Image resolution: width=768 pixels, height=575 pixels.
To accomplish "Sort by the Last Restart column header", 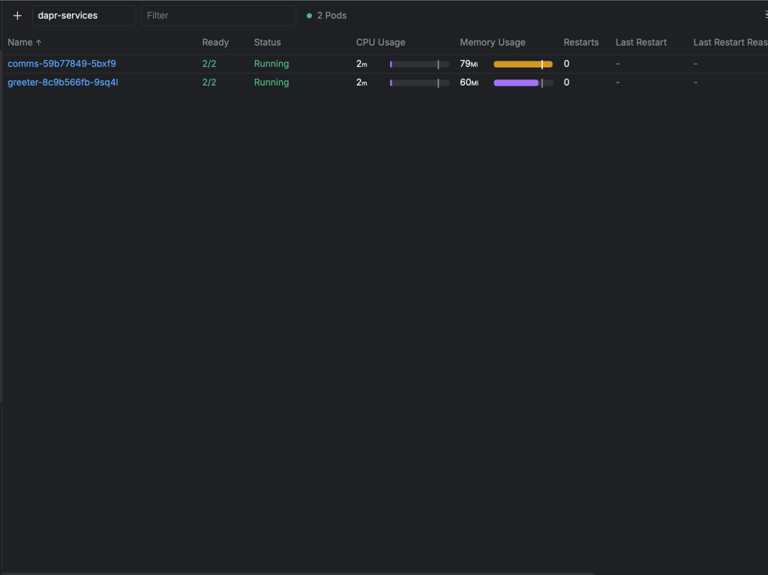I will 640,42.
